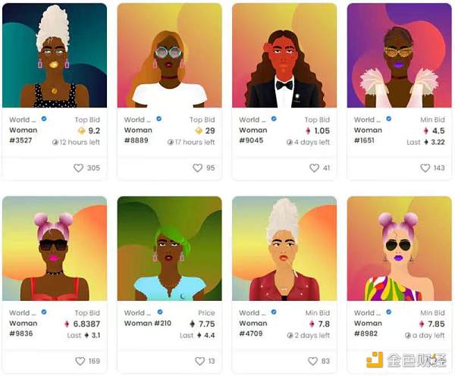Favorite Woman #9045 using the heart icon

[x=314, y=168]
